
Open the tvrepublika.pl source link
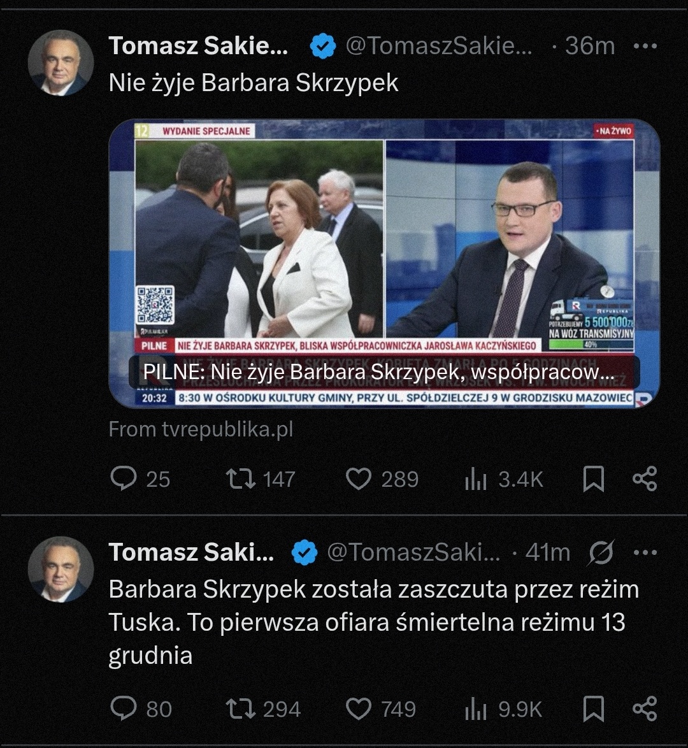tap(201, 429)
